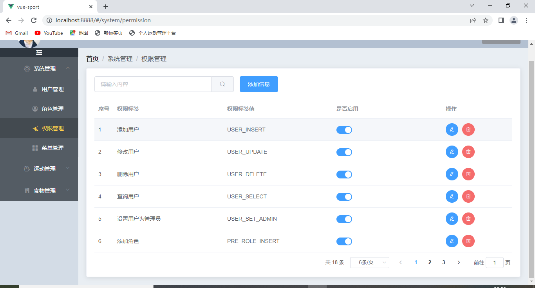Image resolution: width=535 pixels, height=288 pixels.
Task: Switch off 查询用户 permission toggle
Action: 344,196
